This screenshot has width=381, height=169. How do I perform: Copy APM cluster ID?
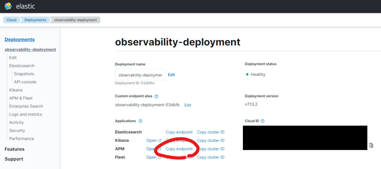coord(211,149)
